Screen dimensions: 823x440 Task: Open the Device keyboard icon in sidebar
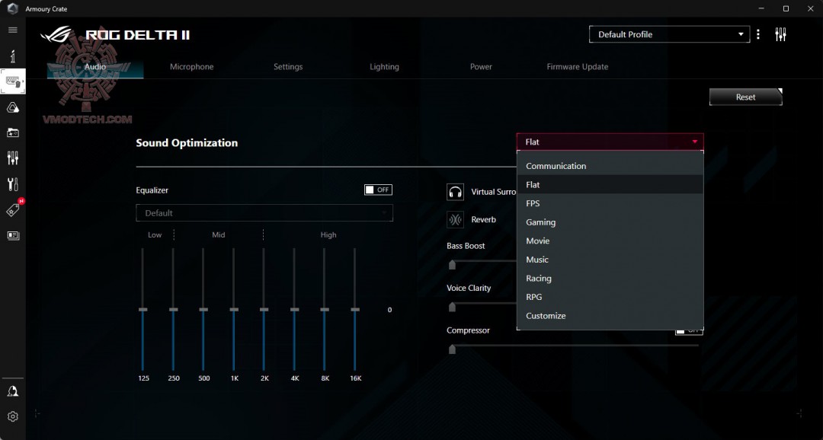pyautogui.click(x=13, y=81)
